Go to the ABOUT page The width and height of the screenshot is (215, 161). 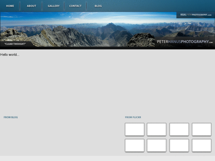(x=31, y=6)
